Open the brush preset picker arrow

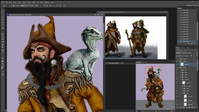click(x=11, y=6)
